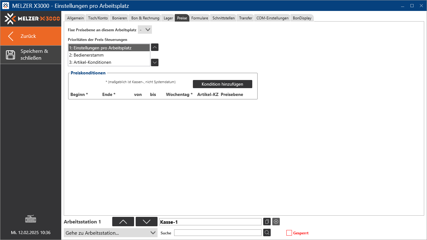Viewport: 427px width, 240px height.
Task: Click the copy workstation icon beside Kasse-1
Action: click(267, 222)
